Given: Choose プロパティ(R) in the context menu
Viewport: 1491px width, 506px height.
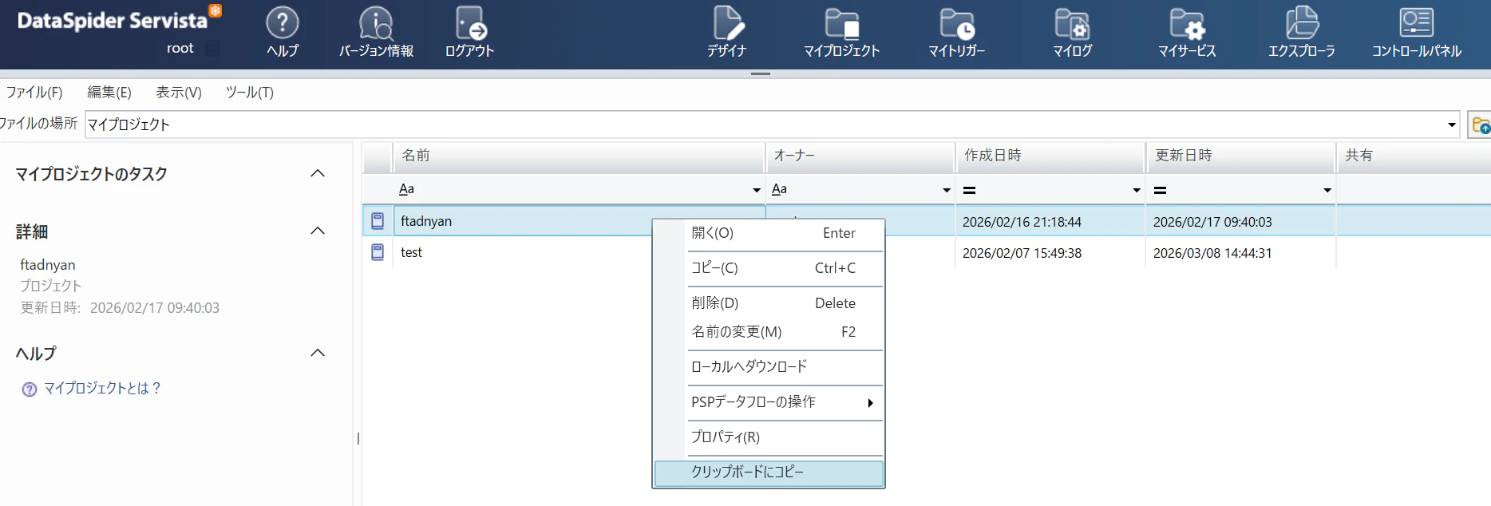Looking at the screenshot, I should (x=769, y=437).
